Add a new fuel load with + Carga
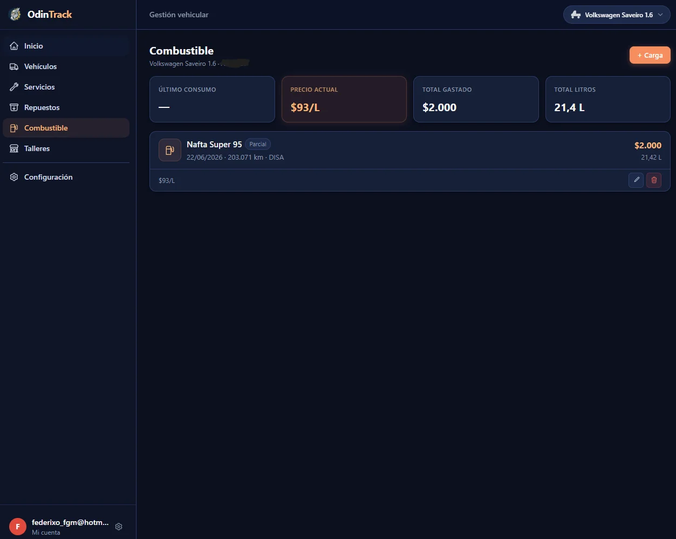The width and height of the screenshot is (676, 539). [650, 55]
